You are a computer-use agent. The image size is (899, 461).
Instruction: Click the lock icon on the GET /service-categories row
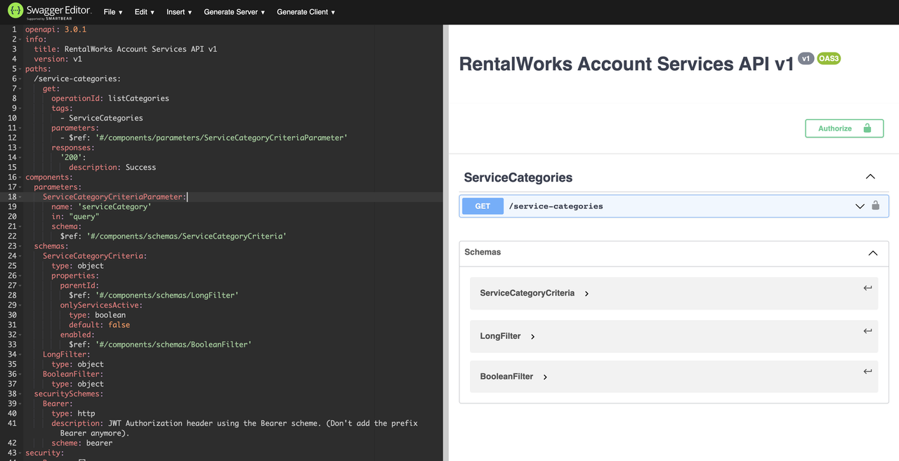[875, 206]
